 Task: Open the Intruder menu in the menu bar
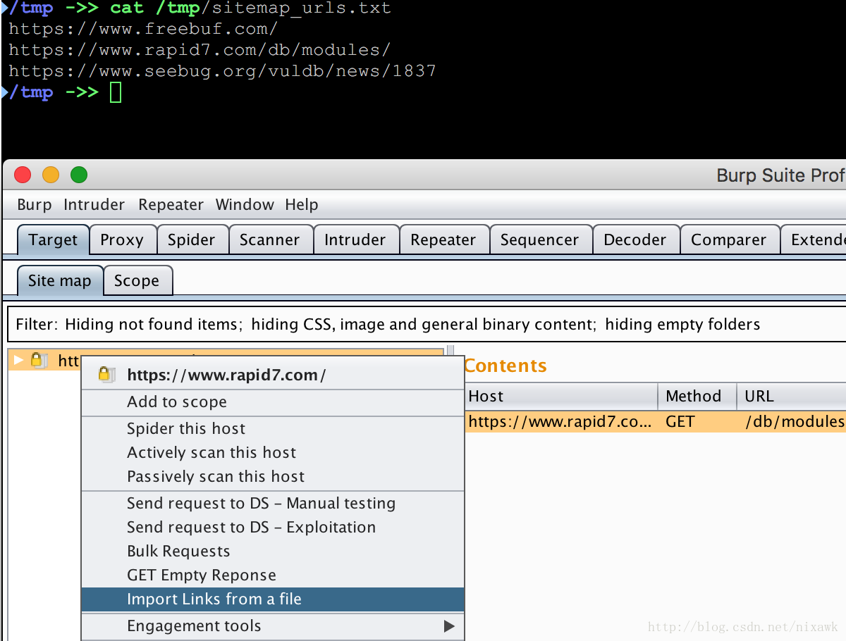coord(94,205)
